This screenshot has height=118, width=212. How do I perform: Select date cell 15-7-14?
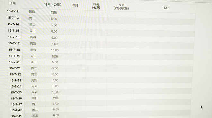13,24
